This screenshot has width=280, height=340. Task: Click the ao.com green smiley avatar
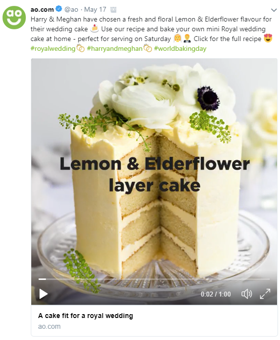point(14,18)
